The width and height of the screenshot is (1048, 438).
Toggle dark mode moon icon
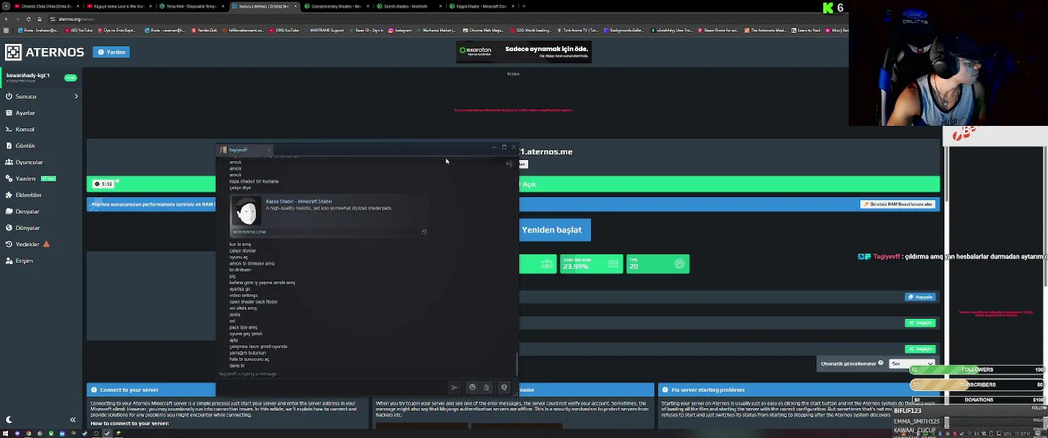[9, 419]
